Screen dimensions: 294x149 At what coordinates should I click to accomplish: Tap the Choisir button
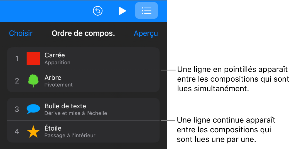pyautogui.click(x=21, y=33)
